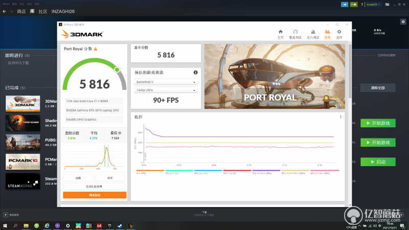This screenshot has height=230, width=409.
Task: Click the info icon next to the best score
Action: click(120, 133)
